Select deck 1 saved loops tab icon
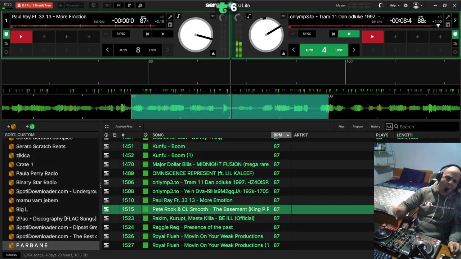The image size is (461, 259). coord(6,52)
